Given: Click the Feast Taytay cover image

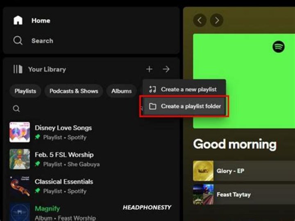Looking at the screenshot, I should (x=203, y=194).
